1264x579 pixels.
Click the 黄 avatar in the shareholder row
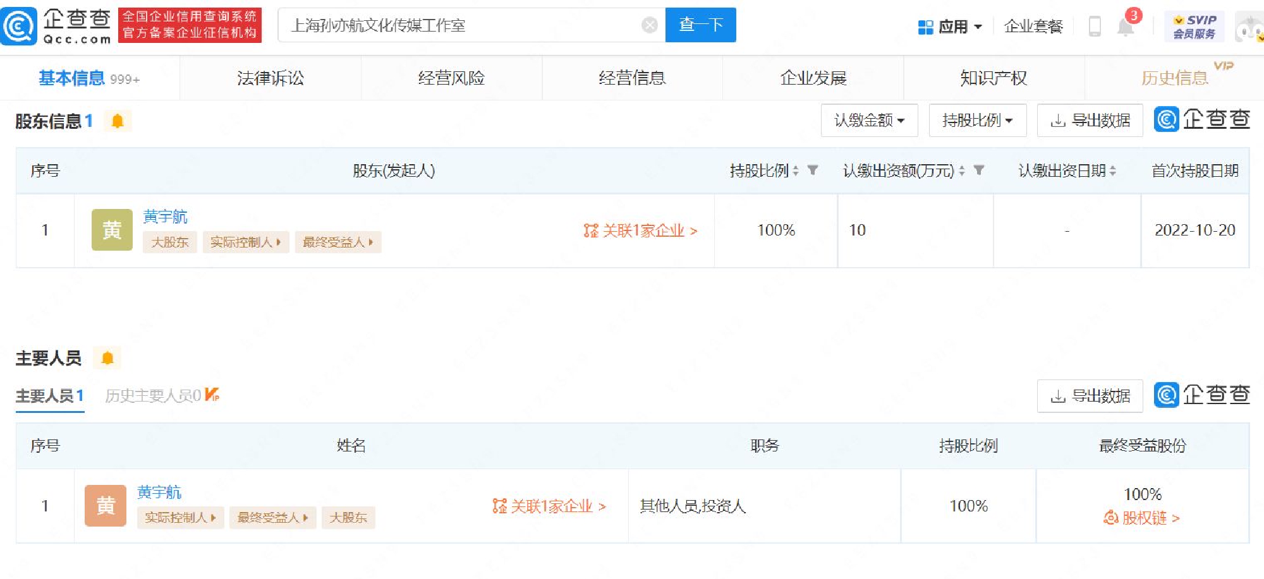(x=112, y=230)
